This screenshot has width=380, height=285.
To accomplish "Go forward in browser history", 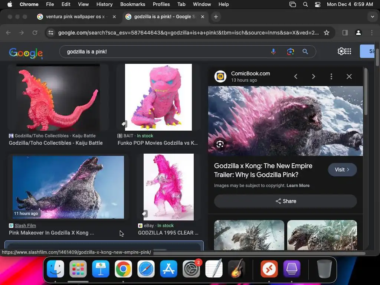I will click(21, 33).
